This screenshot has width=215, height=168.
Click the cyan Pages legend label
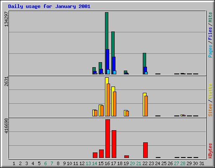210,51
